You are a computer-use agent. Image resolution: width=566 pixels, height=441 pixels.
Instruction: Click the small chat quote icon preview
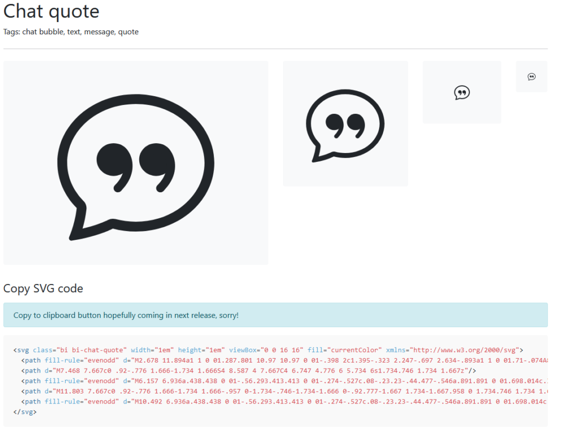coord(462,92)
